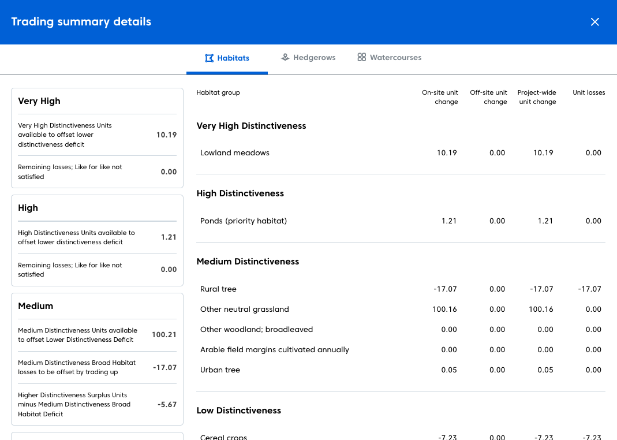Screen dimensions: 617x440
Task: Click the Habitats tab icon
Action: [210, 58]
